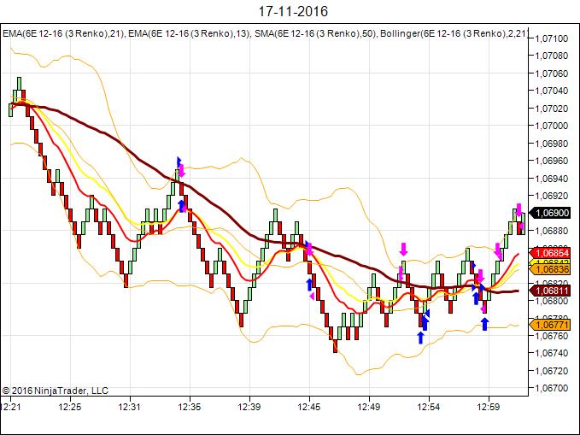Click the NinjaTrader, LLC copyright text
Screen dimensions: 580x435
pos(56,391)
